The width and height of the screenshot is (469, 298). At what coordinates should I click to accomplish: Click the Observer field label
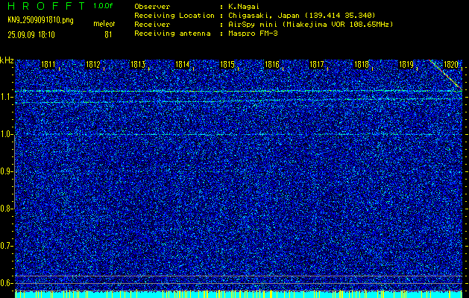[x=152, y=7]
